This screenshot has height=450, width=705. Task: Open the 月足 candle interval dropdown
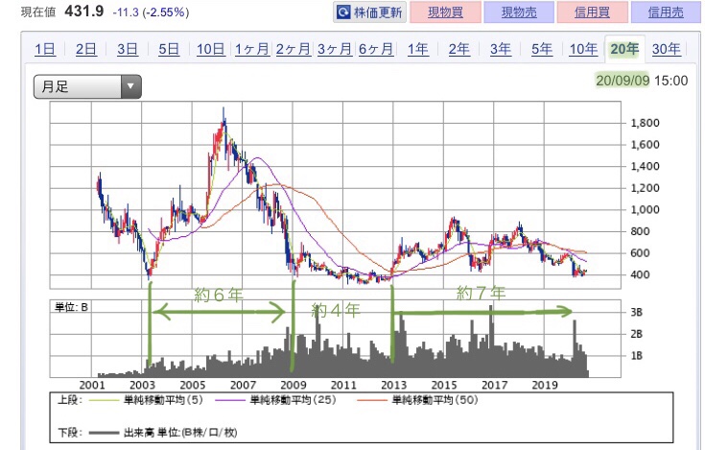[87, 86]
